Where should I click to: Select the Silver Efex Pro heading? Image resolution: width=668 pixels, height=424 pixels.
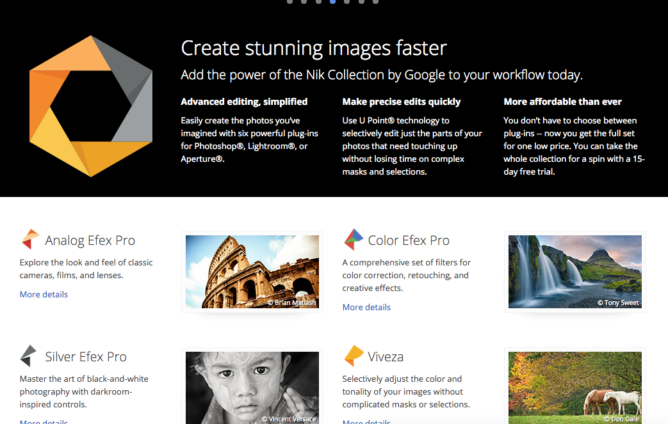86,357
